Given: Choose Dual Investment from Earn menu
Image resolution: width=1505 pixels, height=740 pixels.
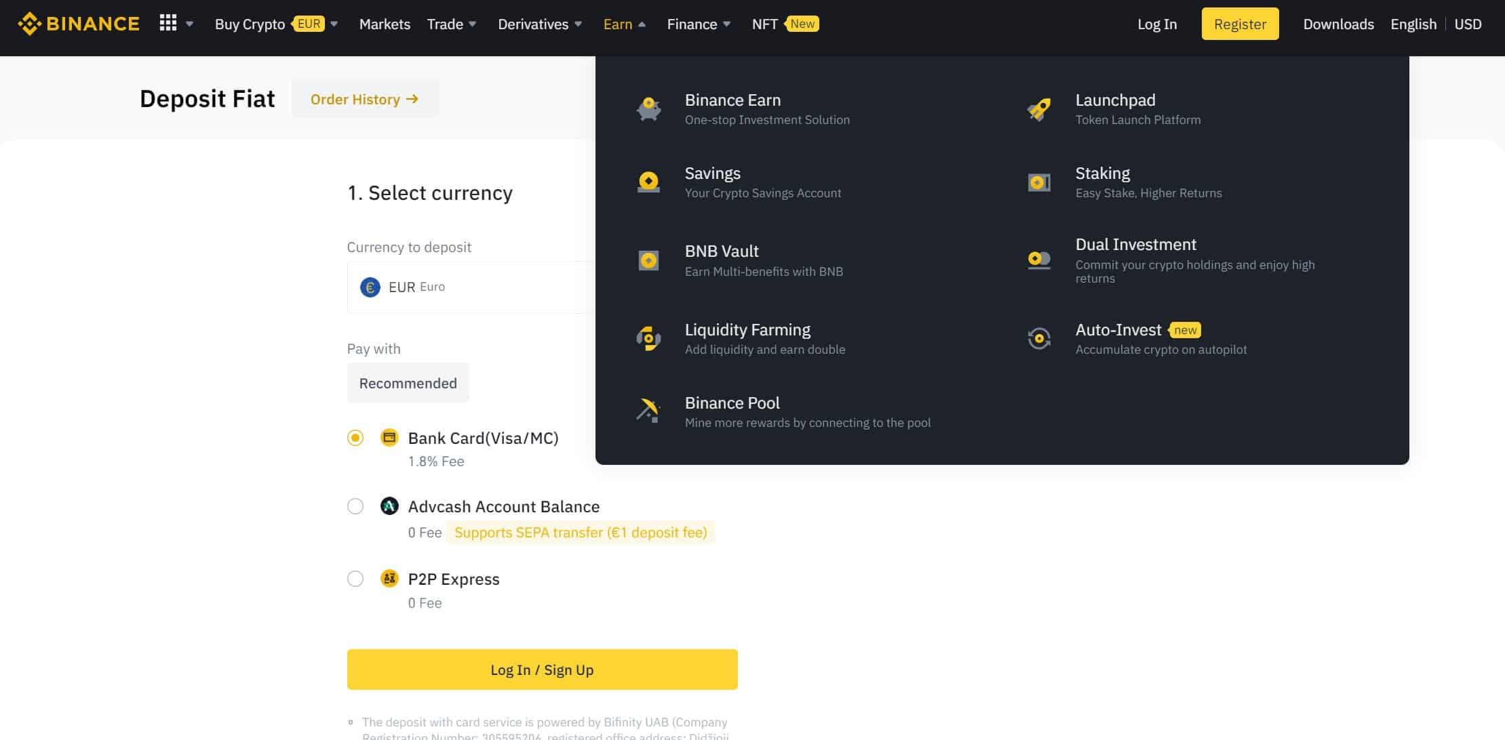Looking at the screenshot, I should click(x=1136, y=245).
